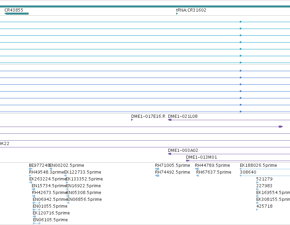
Task: Click the EK169554.5prime label
Action: [x=273, y=192]
